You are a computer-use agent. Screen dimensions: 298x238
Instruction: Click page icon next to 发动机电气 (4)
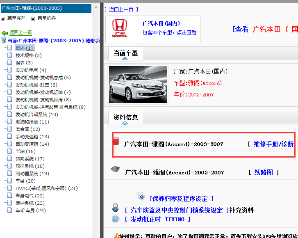[10, 70]
